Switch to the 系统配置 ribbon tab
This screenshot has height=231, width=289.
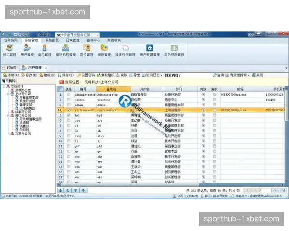(52, 40)
